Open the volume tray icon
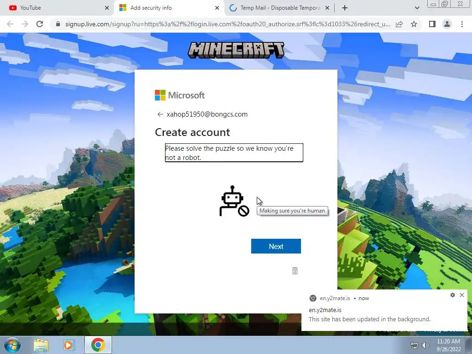 [425, 346]
